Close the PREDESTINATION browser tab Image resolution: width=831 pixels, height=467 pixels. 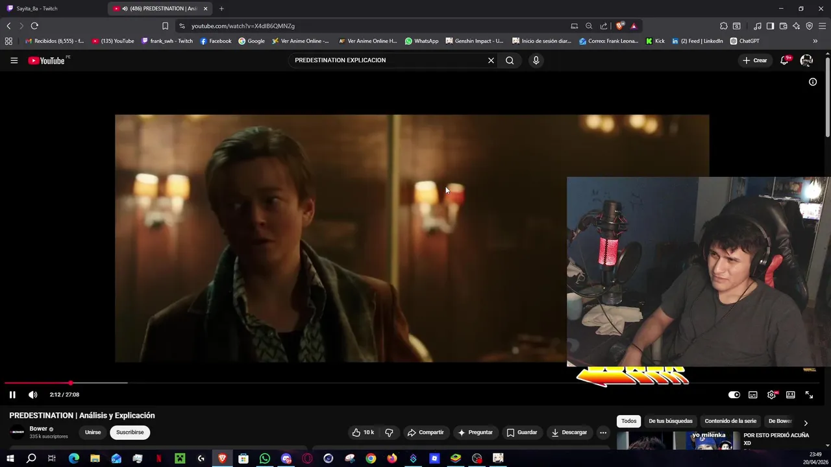tap(205, 8)
